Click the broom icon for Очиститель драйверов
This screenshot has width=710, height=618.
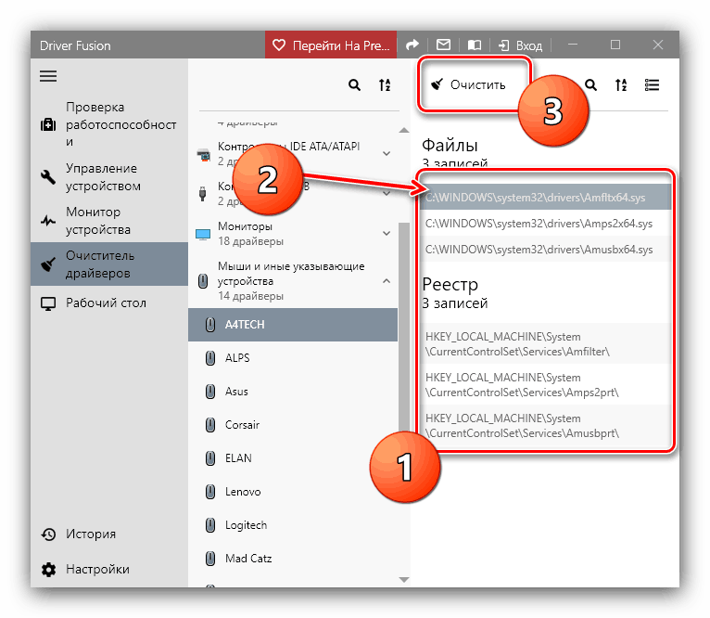coord(48,264)
